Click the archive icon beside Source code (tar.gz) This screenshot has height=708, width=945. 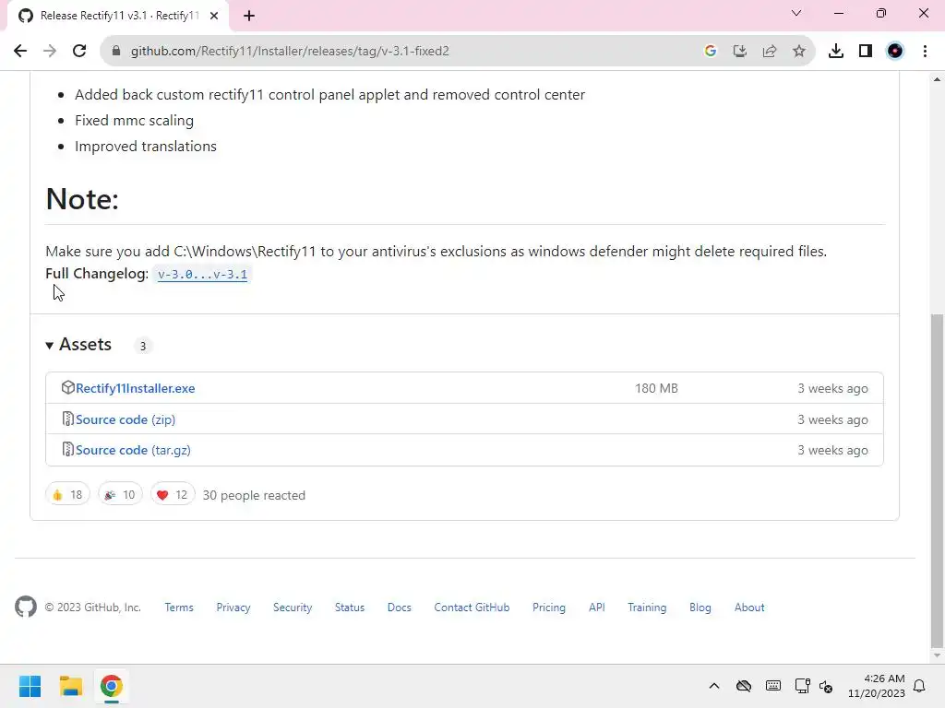tap(67, 450)
